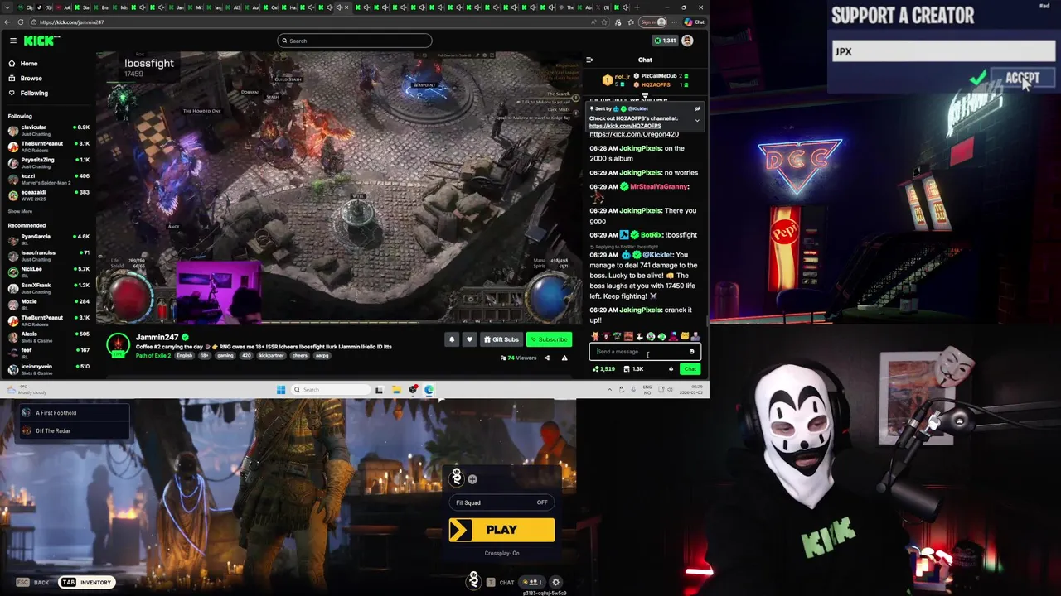Click the Windows taskbar search box
The image size is (1061, 596).
click(329, 390)
